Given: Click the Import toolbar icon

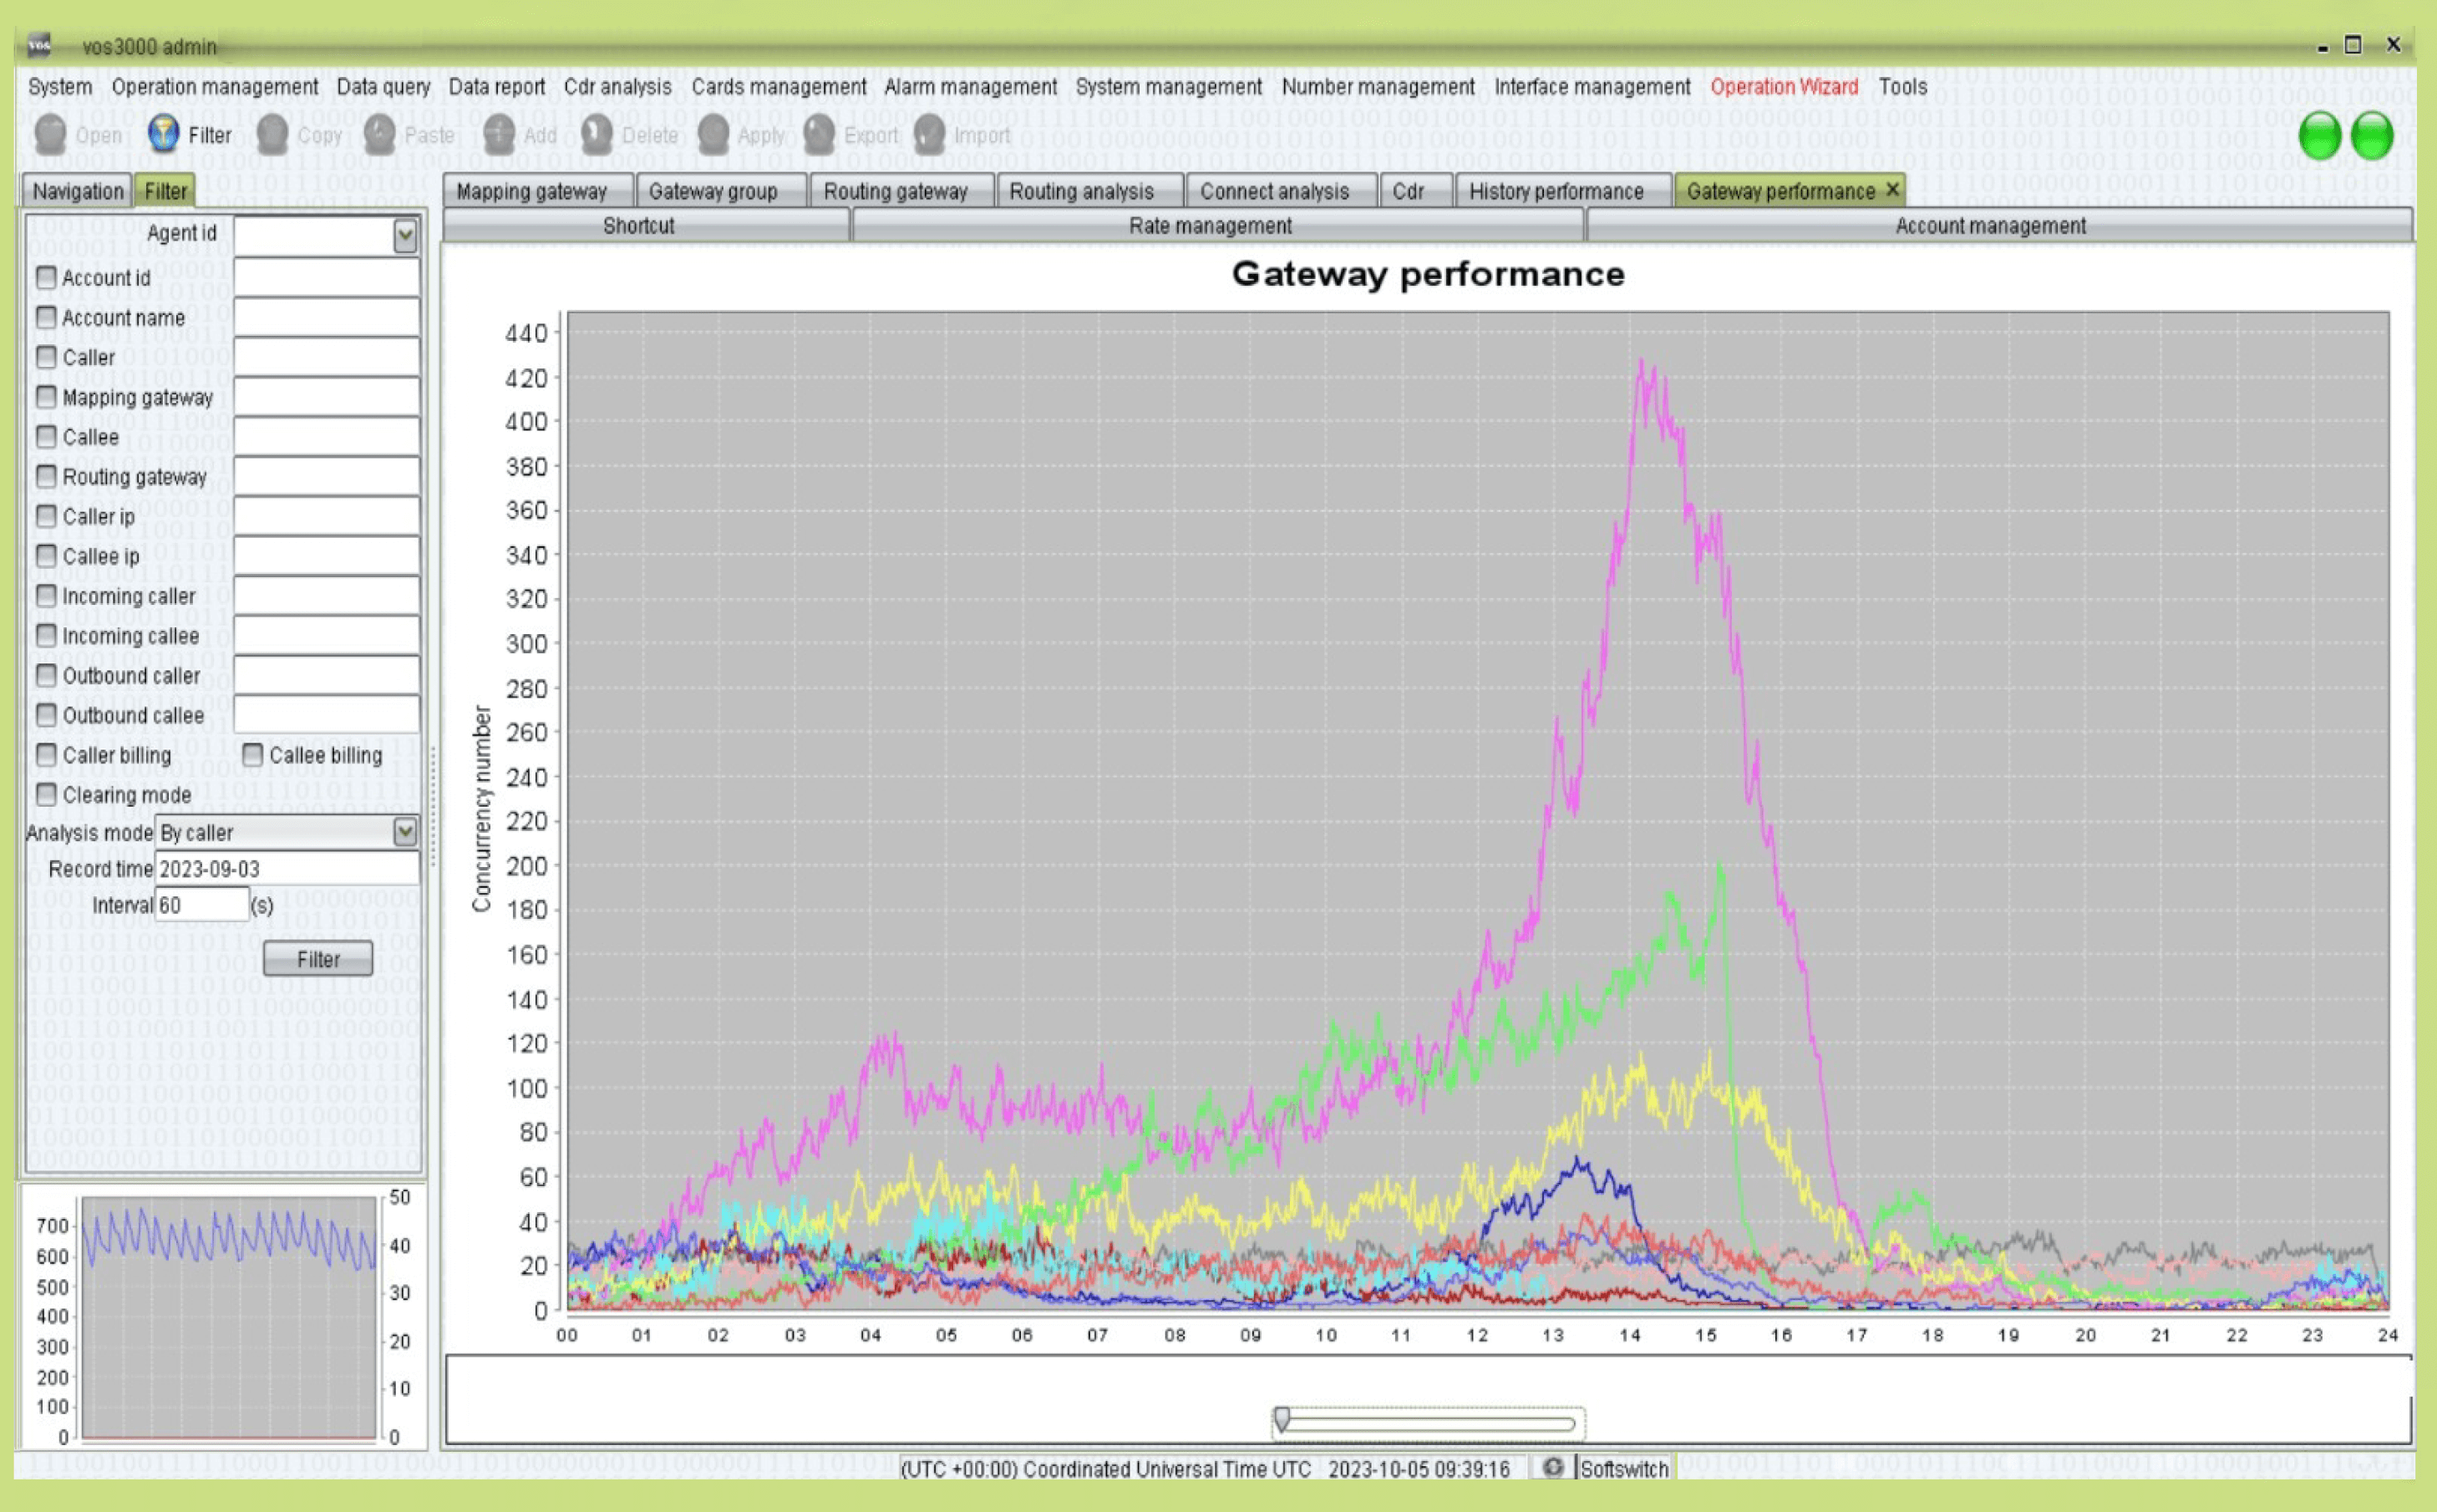Looking at the screenshot, I should point(929,135).
